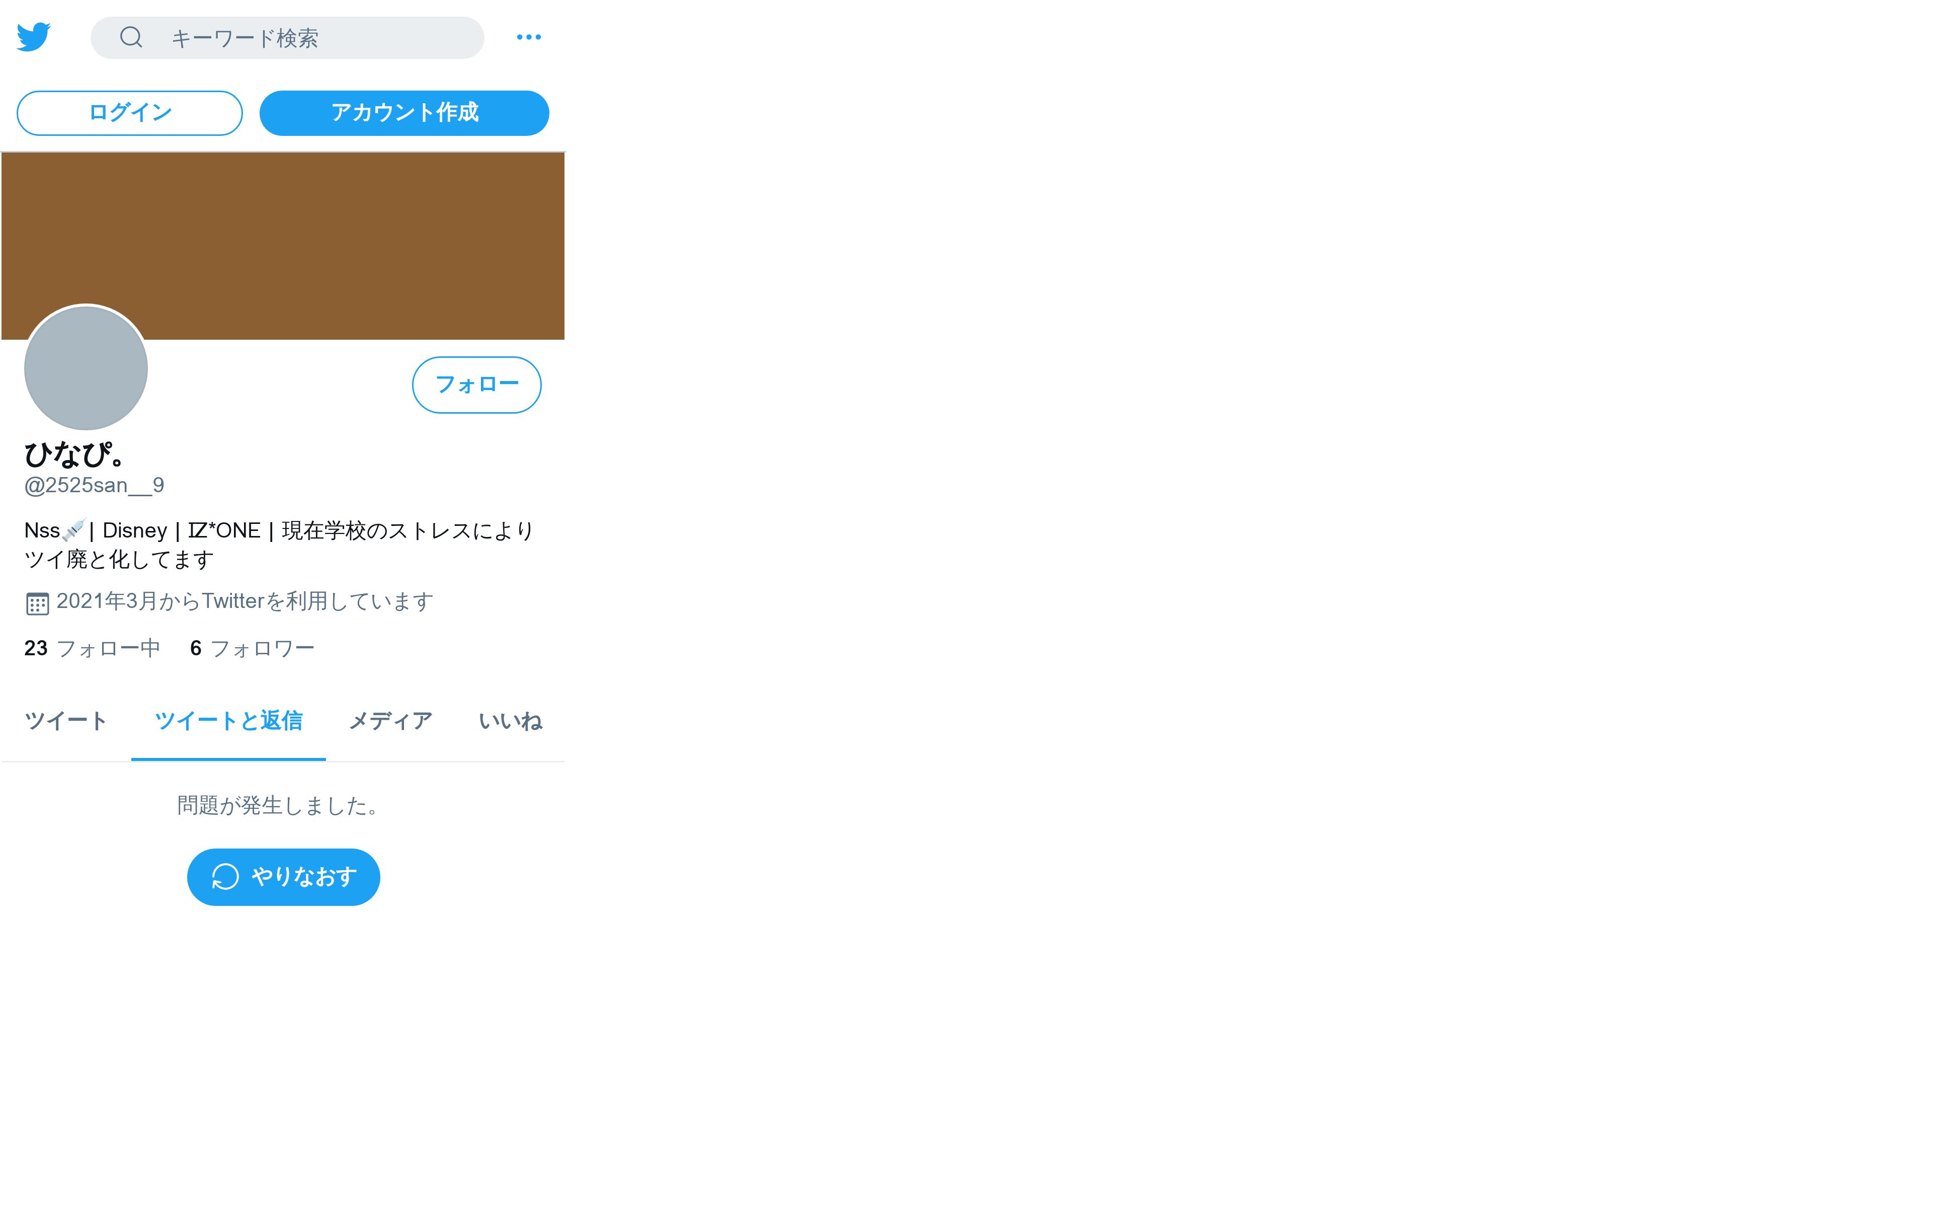
Task: Click the syringe emoji in the bio
Action: [x=73, y=529]
